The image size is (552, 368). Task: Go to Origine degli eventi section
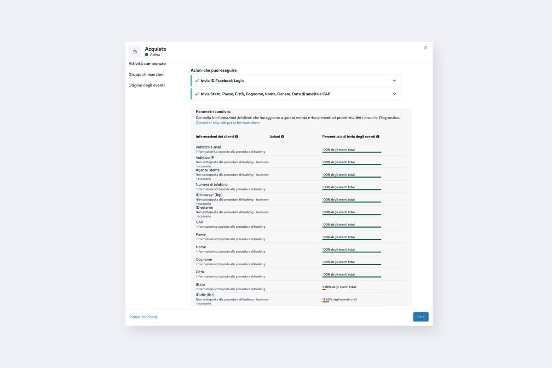click(146, 85)
